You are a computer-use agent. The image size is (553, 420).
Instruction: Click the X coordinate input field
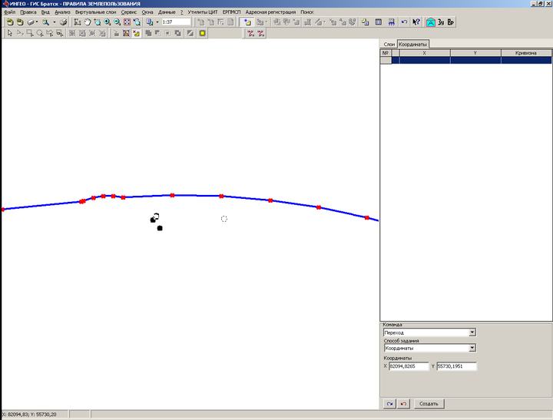(x=409, y=366)
